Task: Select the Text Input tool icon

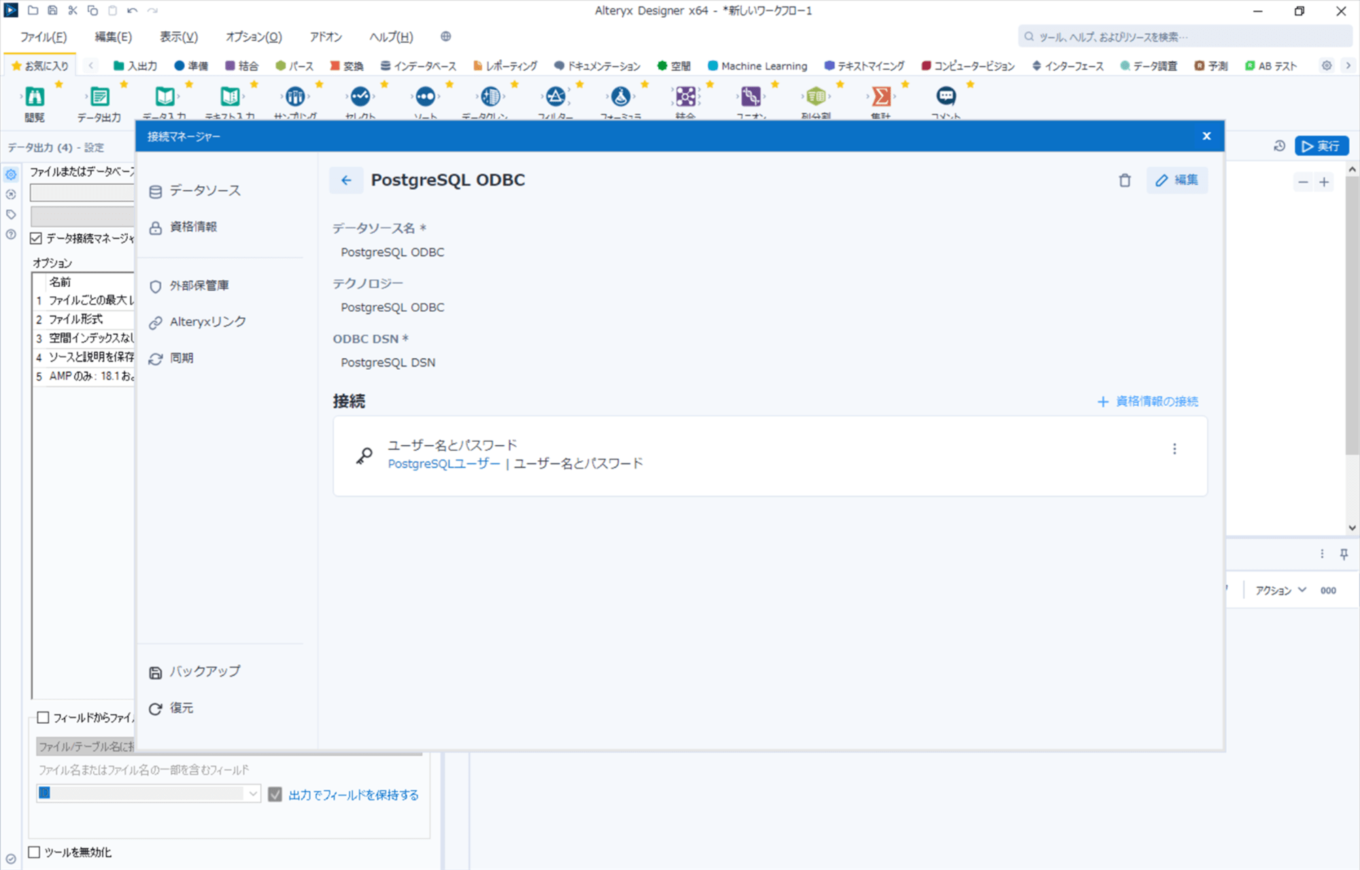Action: 230,97
